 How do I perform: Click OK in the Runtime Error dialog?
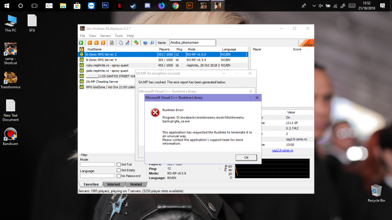[x=246, y=158]
